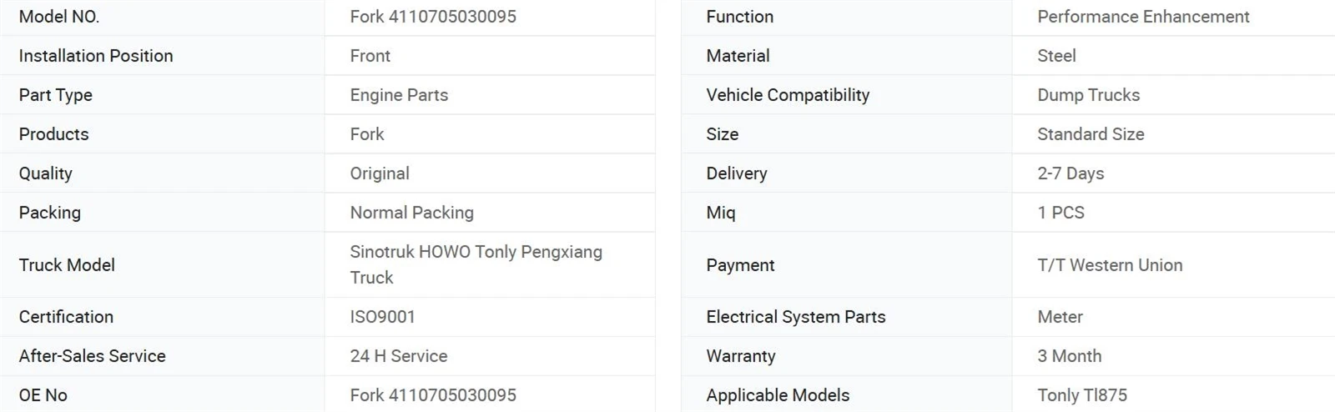
Task: Click the 24 H Service value
Action: coord(399,356)
